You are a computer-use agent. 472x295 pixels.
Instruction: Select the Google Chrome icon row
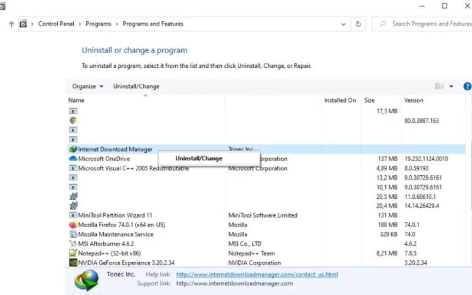pyautogui.click(x=73, y=120)
